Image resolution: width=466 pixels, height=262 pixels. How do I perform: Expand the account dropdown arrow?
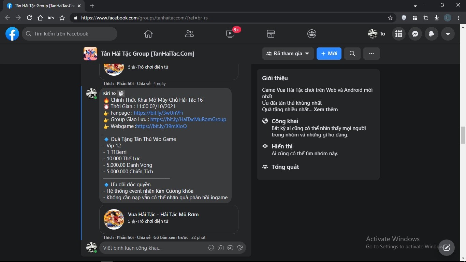[x=448, y=34]
